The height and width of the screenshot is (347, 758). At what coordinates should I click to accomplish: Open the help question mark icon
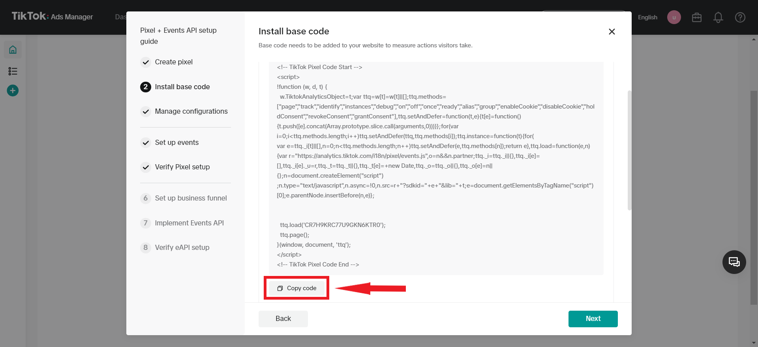pos(740,17)
